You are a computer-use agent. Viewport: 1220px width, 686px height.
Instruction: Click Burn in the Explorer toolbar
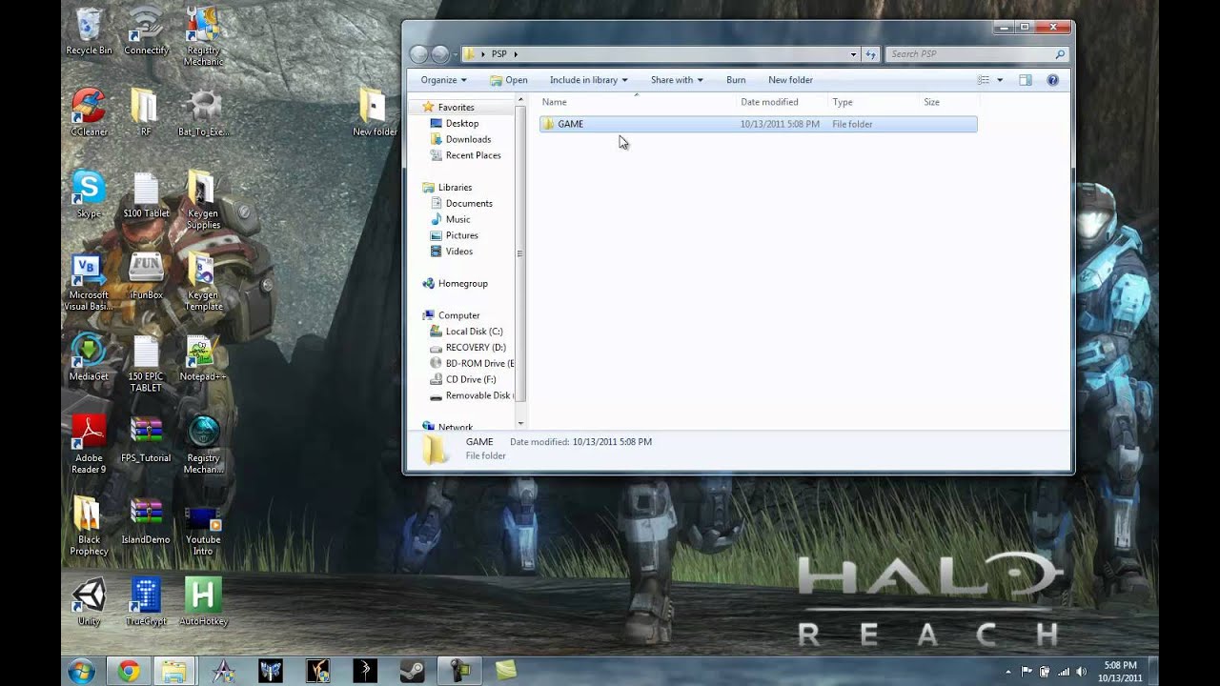736,80
